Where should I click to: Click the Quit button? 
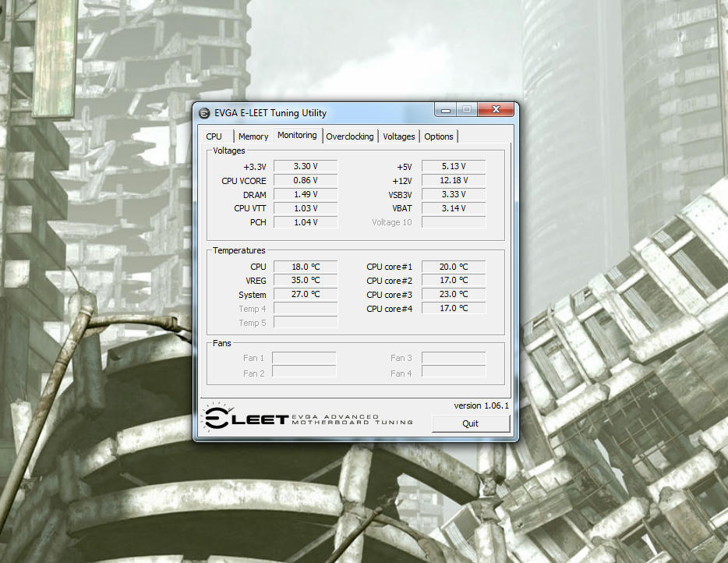point(470,423)
